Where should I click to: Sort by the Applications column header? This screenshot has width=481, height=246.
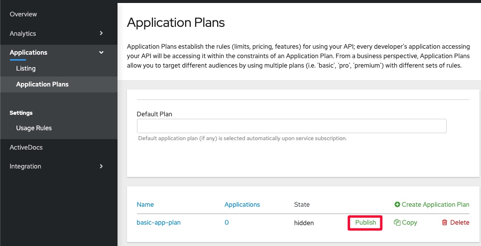tap(242, 204)
